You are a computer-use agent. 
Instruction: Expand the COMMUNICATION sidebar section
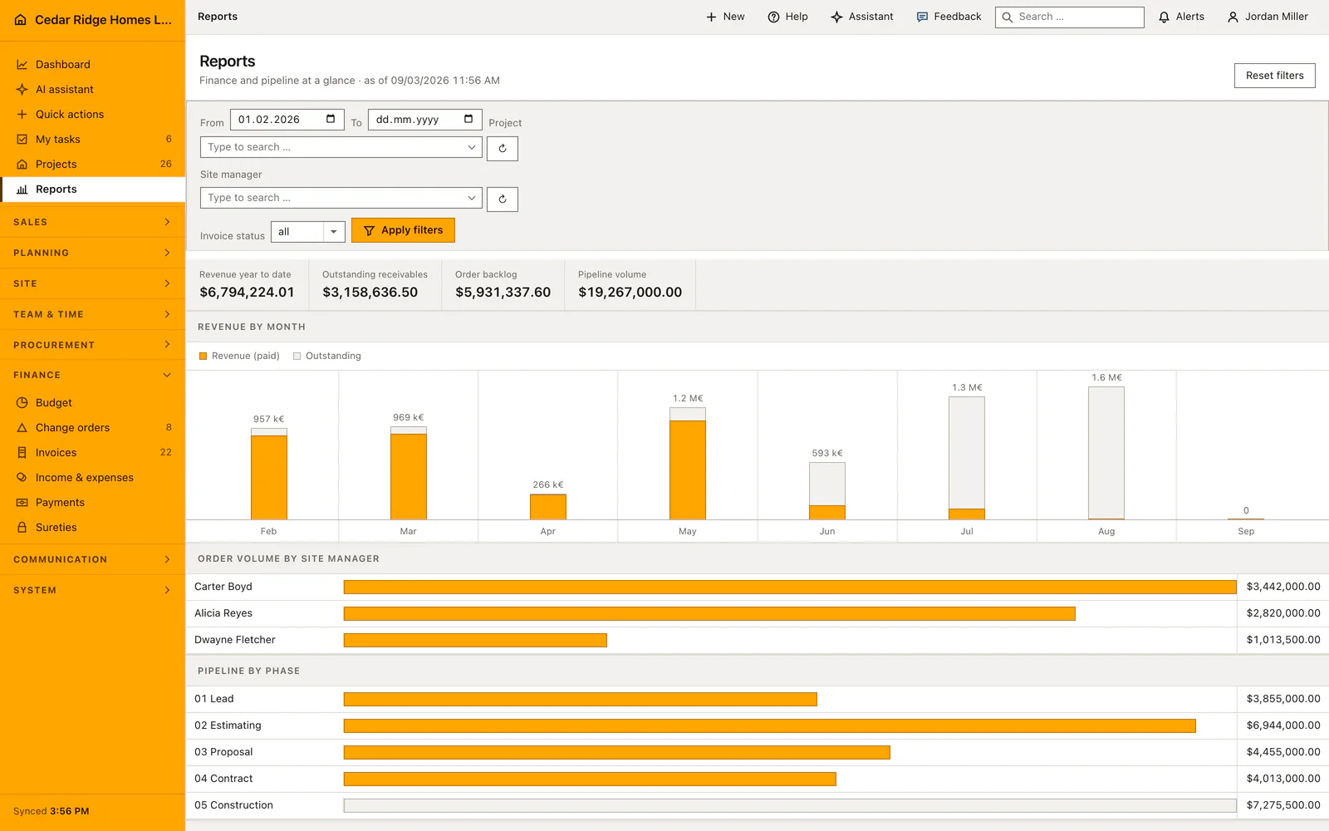tap(92, 559)
